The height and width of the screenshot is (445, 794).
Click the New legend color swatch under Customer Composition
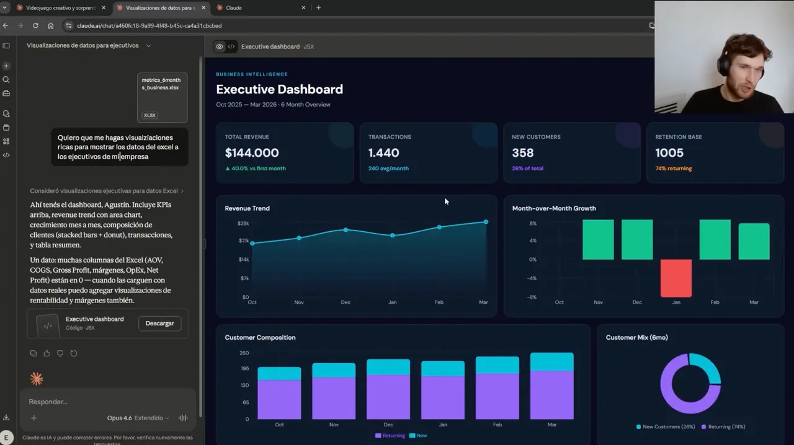(x=412, y=436)
